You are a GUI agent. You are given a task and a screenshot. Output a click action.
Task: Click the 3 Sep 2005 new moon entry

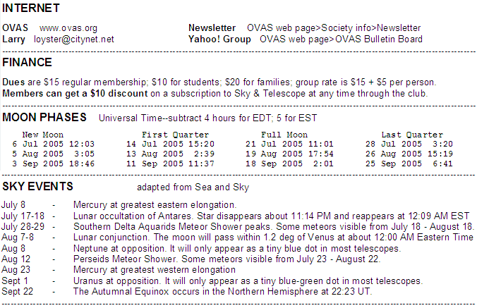pyautogui.click(x=53, y=164)
